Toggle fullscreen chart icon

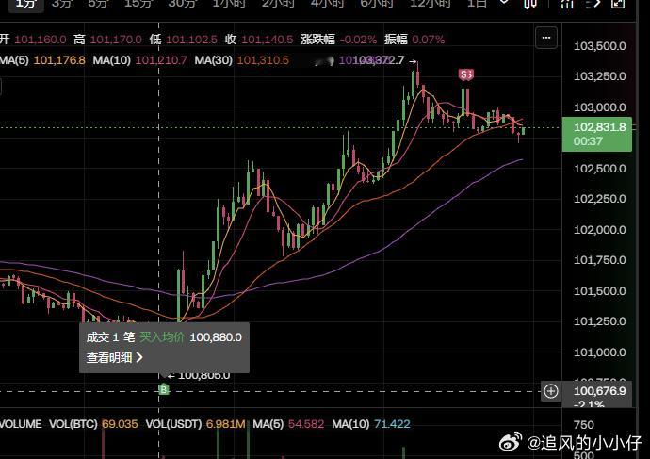coord(618,4)
